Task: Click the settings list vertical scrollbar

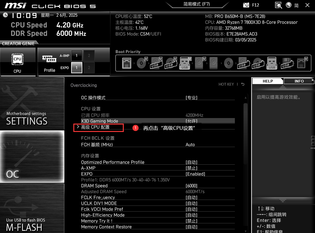Action: click(245, 133)
